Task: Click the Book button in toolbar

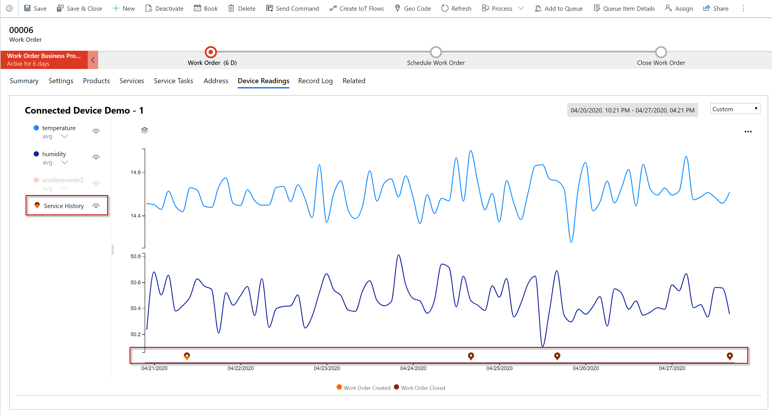Action: (x=206, y=8)
